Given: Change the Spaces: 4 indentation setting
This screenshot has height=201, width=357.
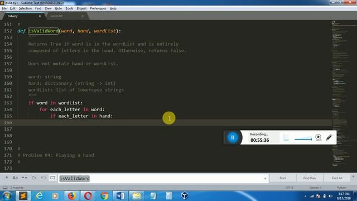Looking at the screenshot, I should coord(315,188).
